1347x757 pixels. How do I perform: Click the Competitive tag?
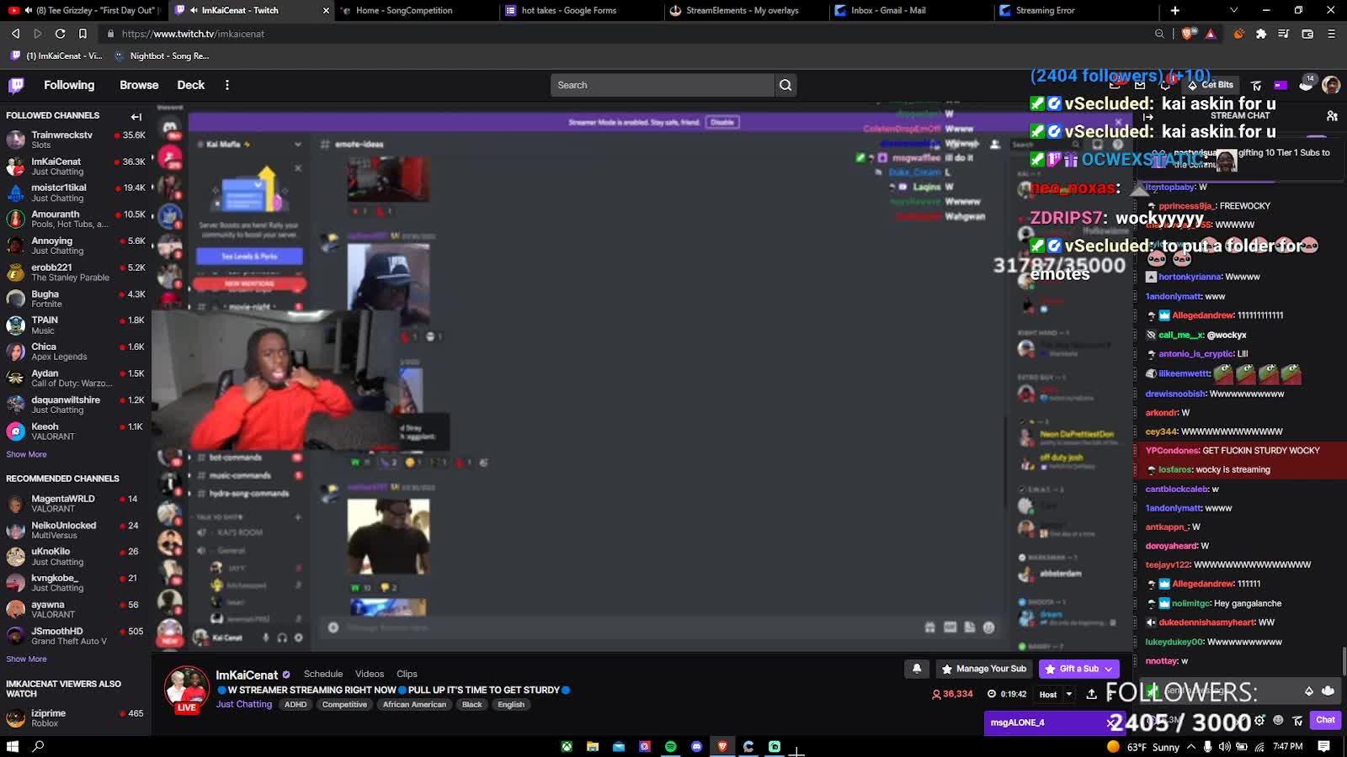pos(344,705)
